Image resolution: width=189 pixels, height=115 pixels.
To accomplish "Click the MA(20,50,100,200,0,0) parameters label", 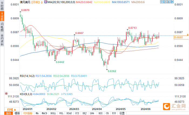I will coord(61,2).
